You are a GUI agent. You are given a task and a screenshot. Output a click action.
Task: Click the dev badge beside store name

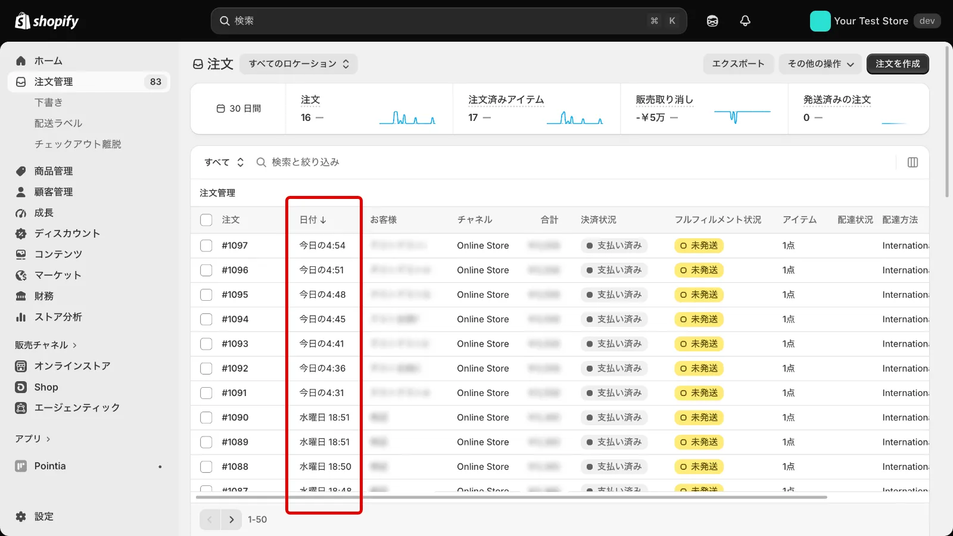[x=927, y=21]
